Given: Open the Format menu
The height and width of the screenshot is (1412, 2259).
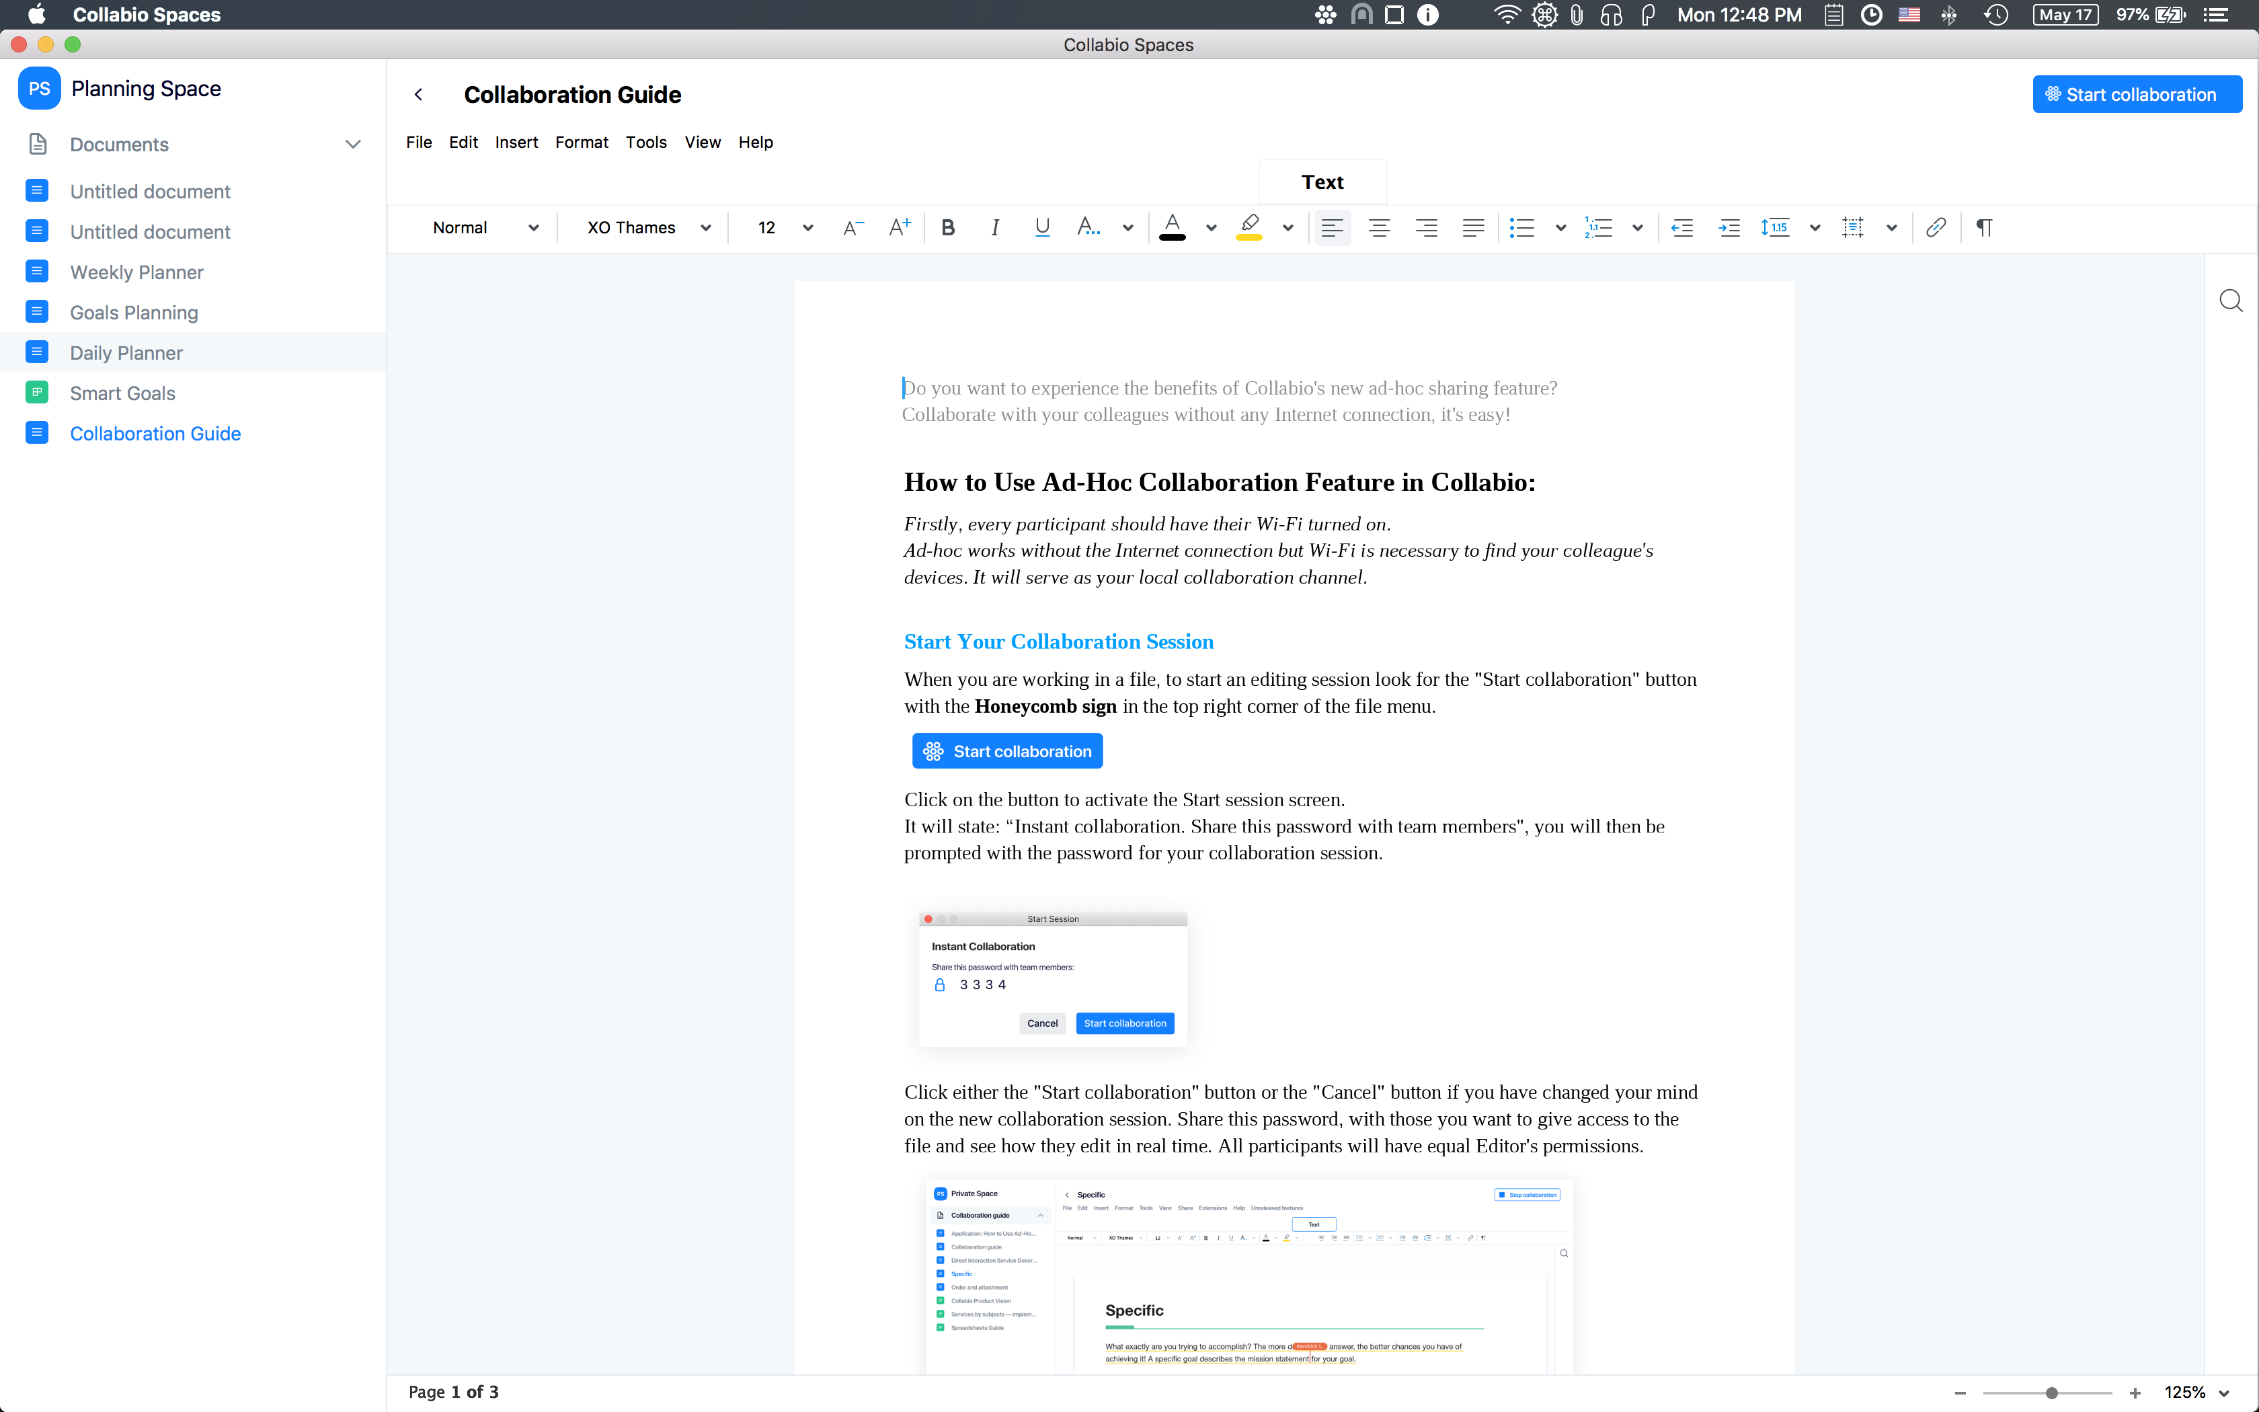Looking at the screenshot, I should [x=581, y=142].
